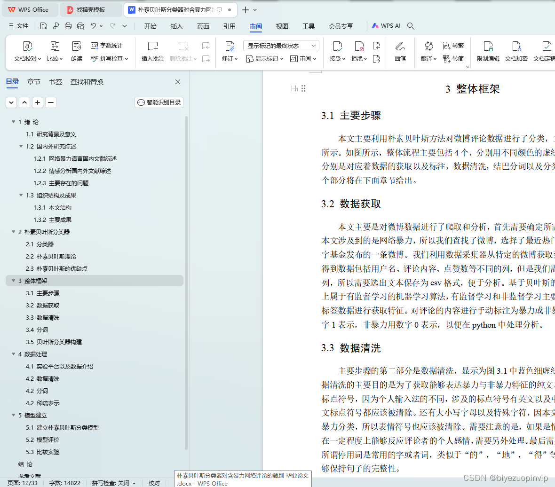Open the 显示标记的最终状态 dropdown

click(281, 45)
